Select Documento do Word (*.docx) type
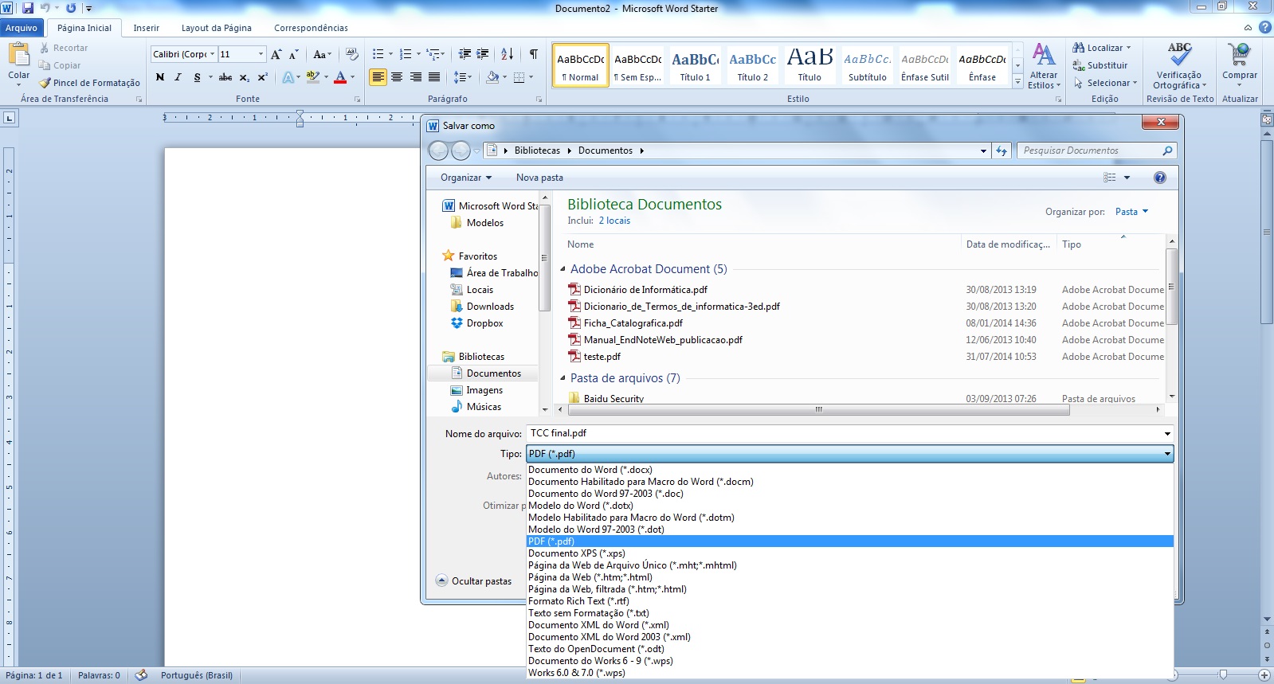 pyautogui.click(x=850, y=470)
